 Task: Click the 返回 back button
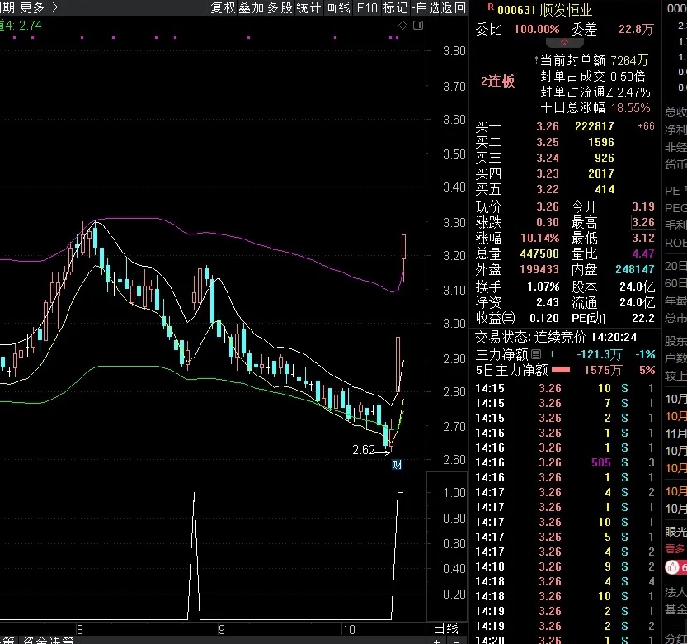(x=454, y=8)
